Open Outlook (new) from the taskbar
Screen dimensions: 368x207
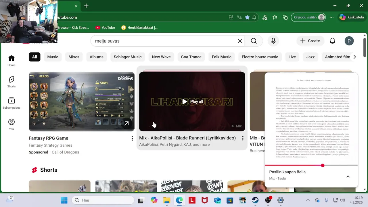point(217,200)
